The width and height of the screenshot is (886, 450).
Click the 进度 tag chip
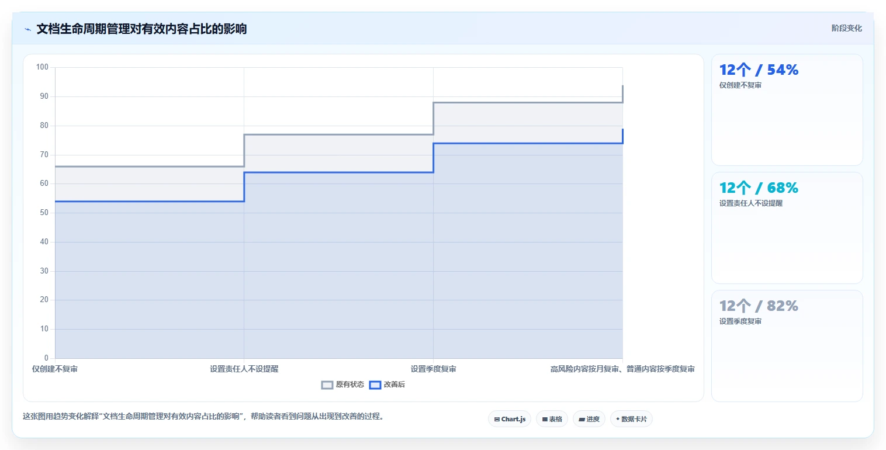pos(589,419)
